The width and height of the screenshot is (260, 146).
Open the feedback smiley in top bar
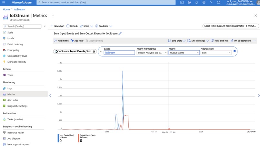click(x=218, y=2)
